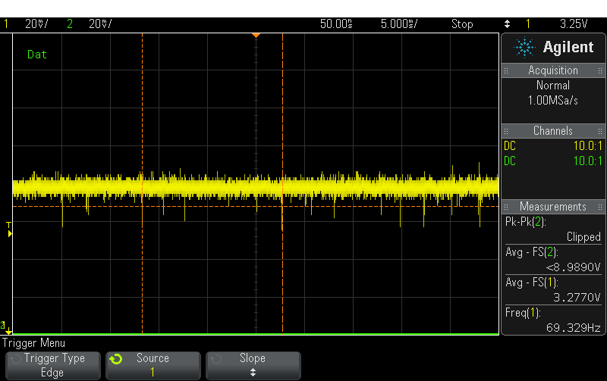Select the Avg - FS(1) measurement value 3.2770V
Image resolution: width=607 pixels, height=381 pixels.
pos(577,298)
